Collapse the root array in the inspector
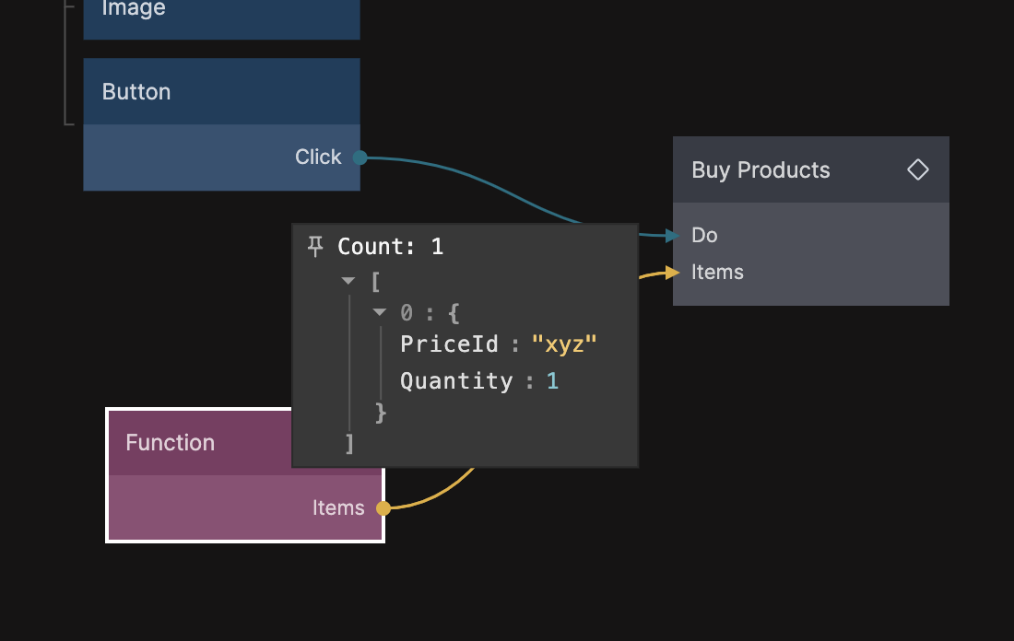This screenshot has width=1014, height=641. click(348, 281)
